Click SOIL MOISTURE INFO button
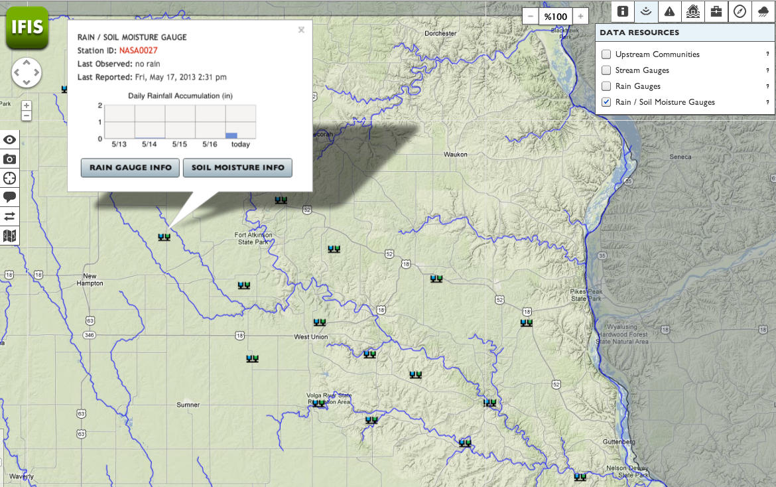This screenshot has height=487, width=776. coord(237,168)
